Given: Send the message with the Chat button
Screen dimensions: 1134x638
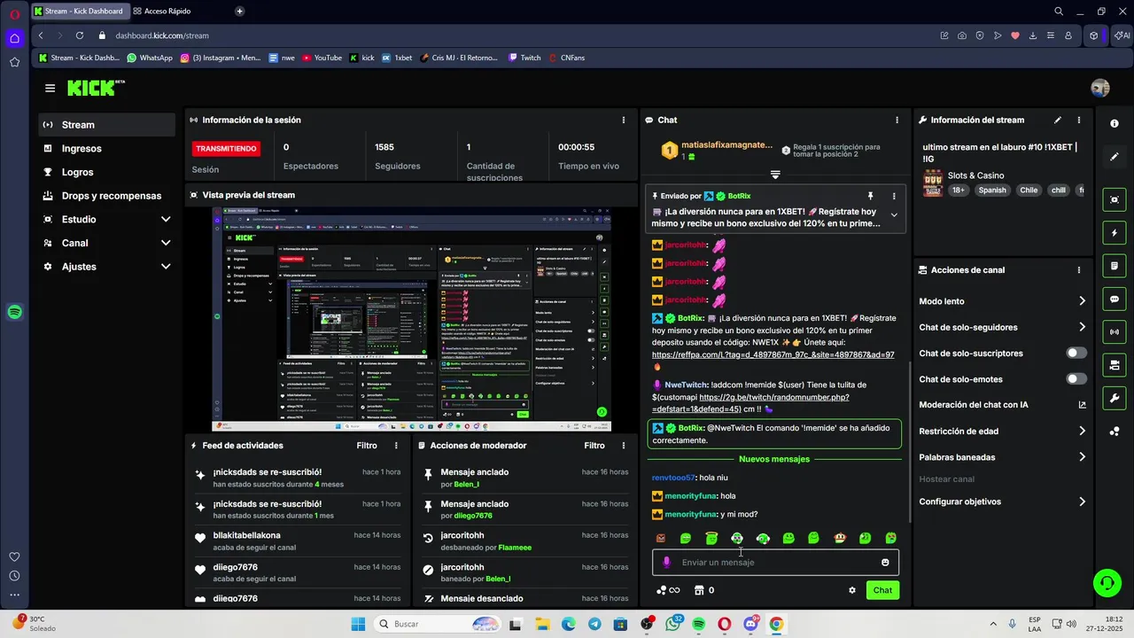Looking at the screenshot, I should coord(882,590).
